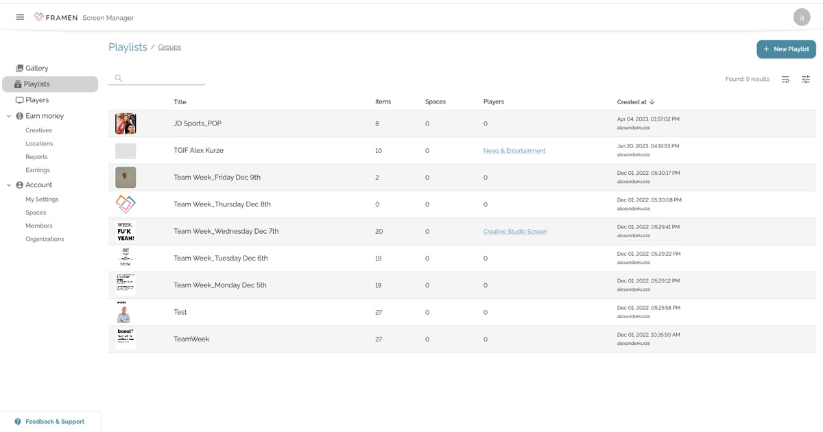Click inside the search field
Image resolution: width=823 pixels, height=432 pixels.
158,77
